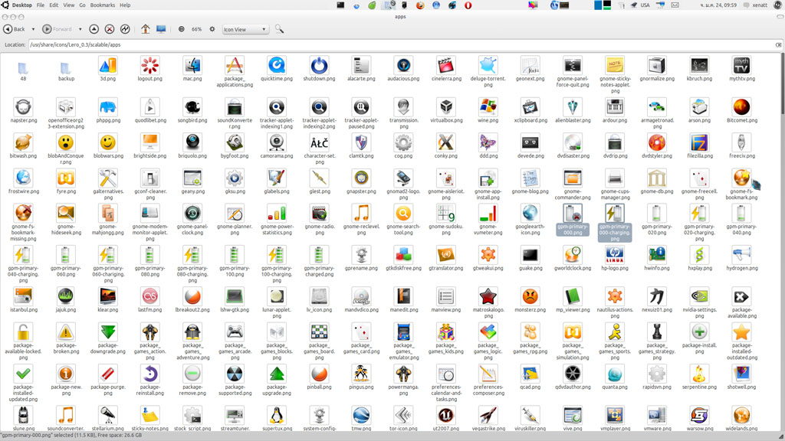Select the nvidia-settings.png file
Image resolution: width=785 pixels, height=441 pixels.
tap(699, 303)
